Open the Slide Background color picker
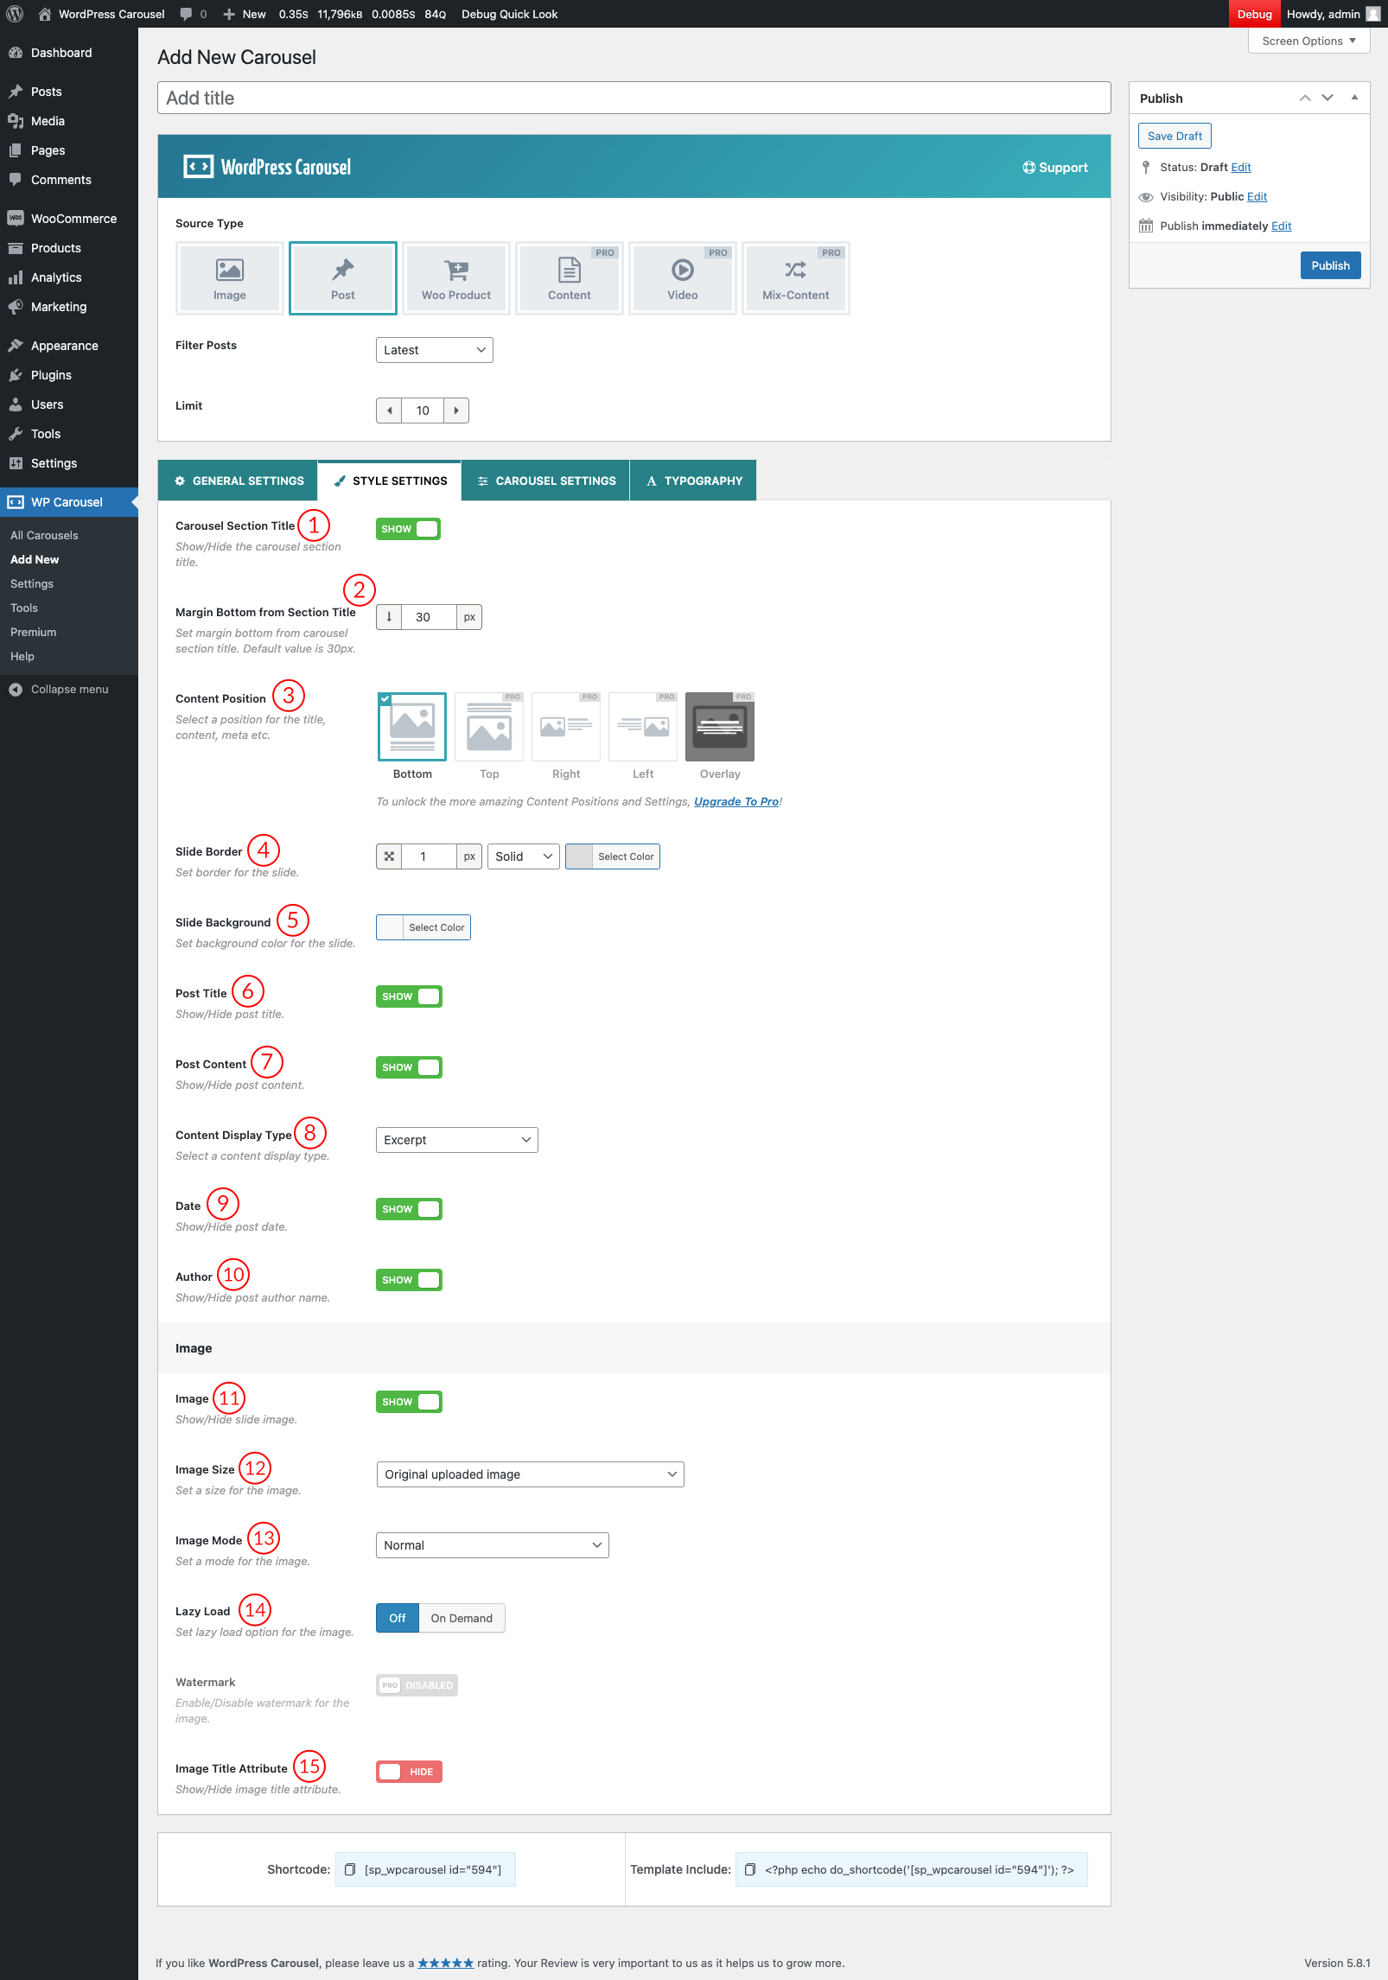The width and height of the screenshot is (1388, 1980). coord(423,927)
